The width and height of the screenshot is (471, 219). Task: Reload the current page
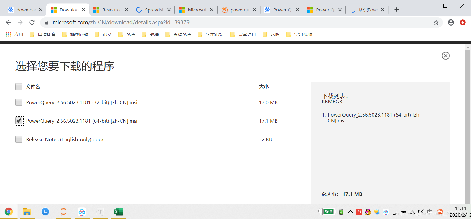(x=32, y=22)
